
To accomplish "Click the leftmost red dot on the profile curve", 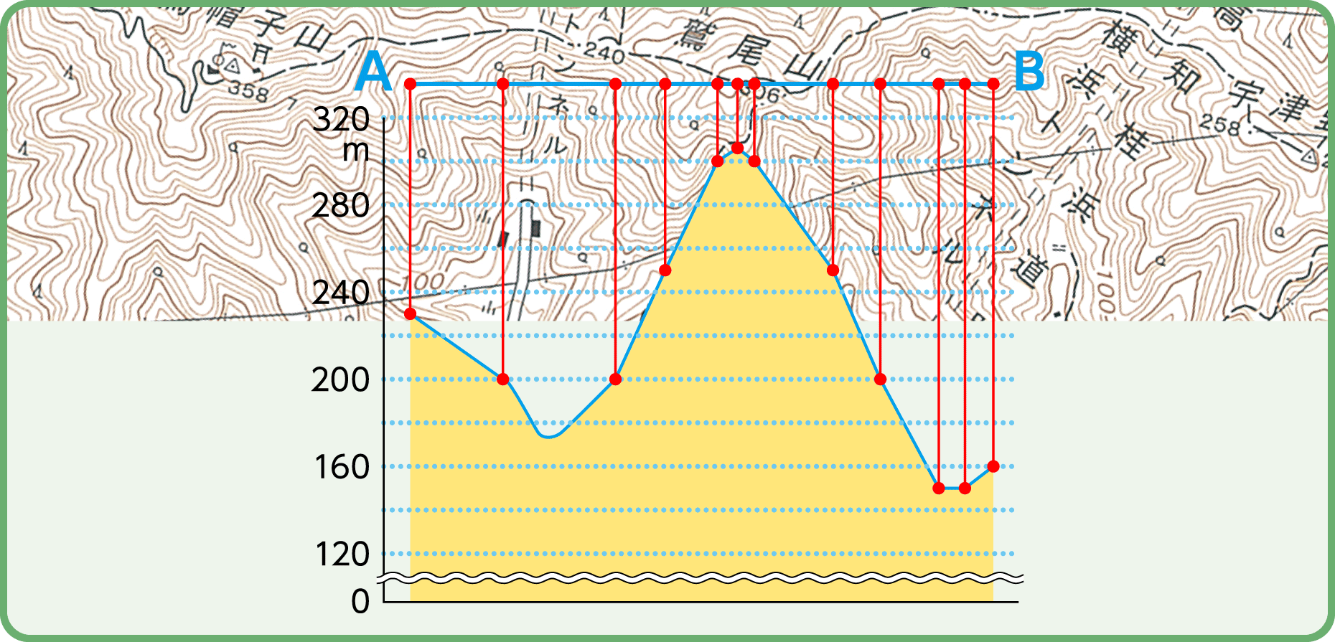I will (410, 314).
